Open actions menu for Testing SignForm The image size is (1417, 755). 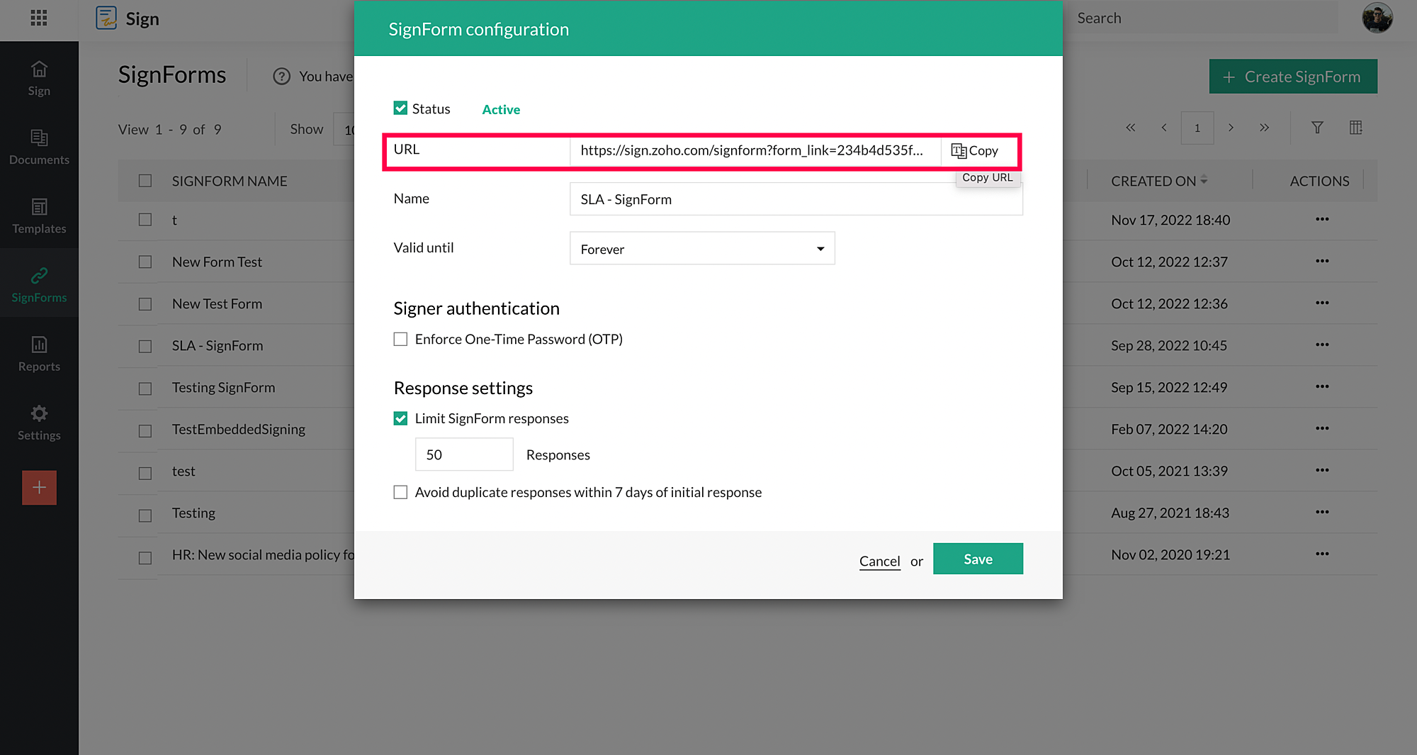click(1322, 386)
